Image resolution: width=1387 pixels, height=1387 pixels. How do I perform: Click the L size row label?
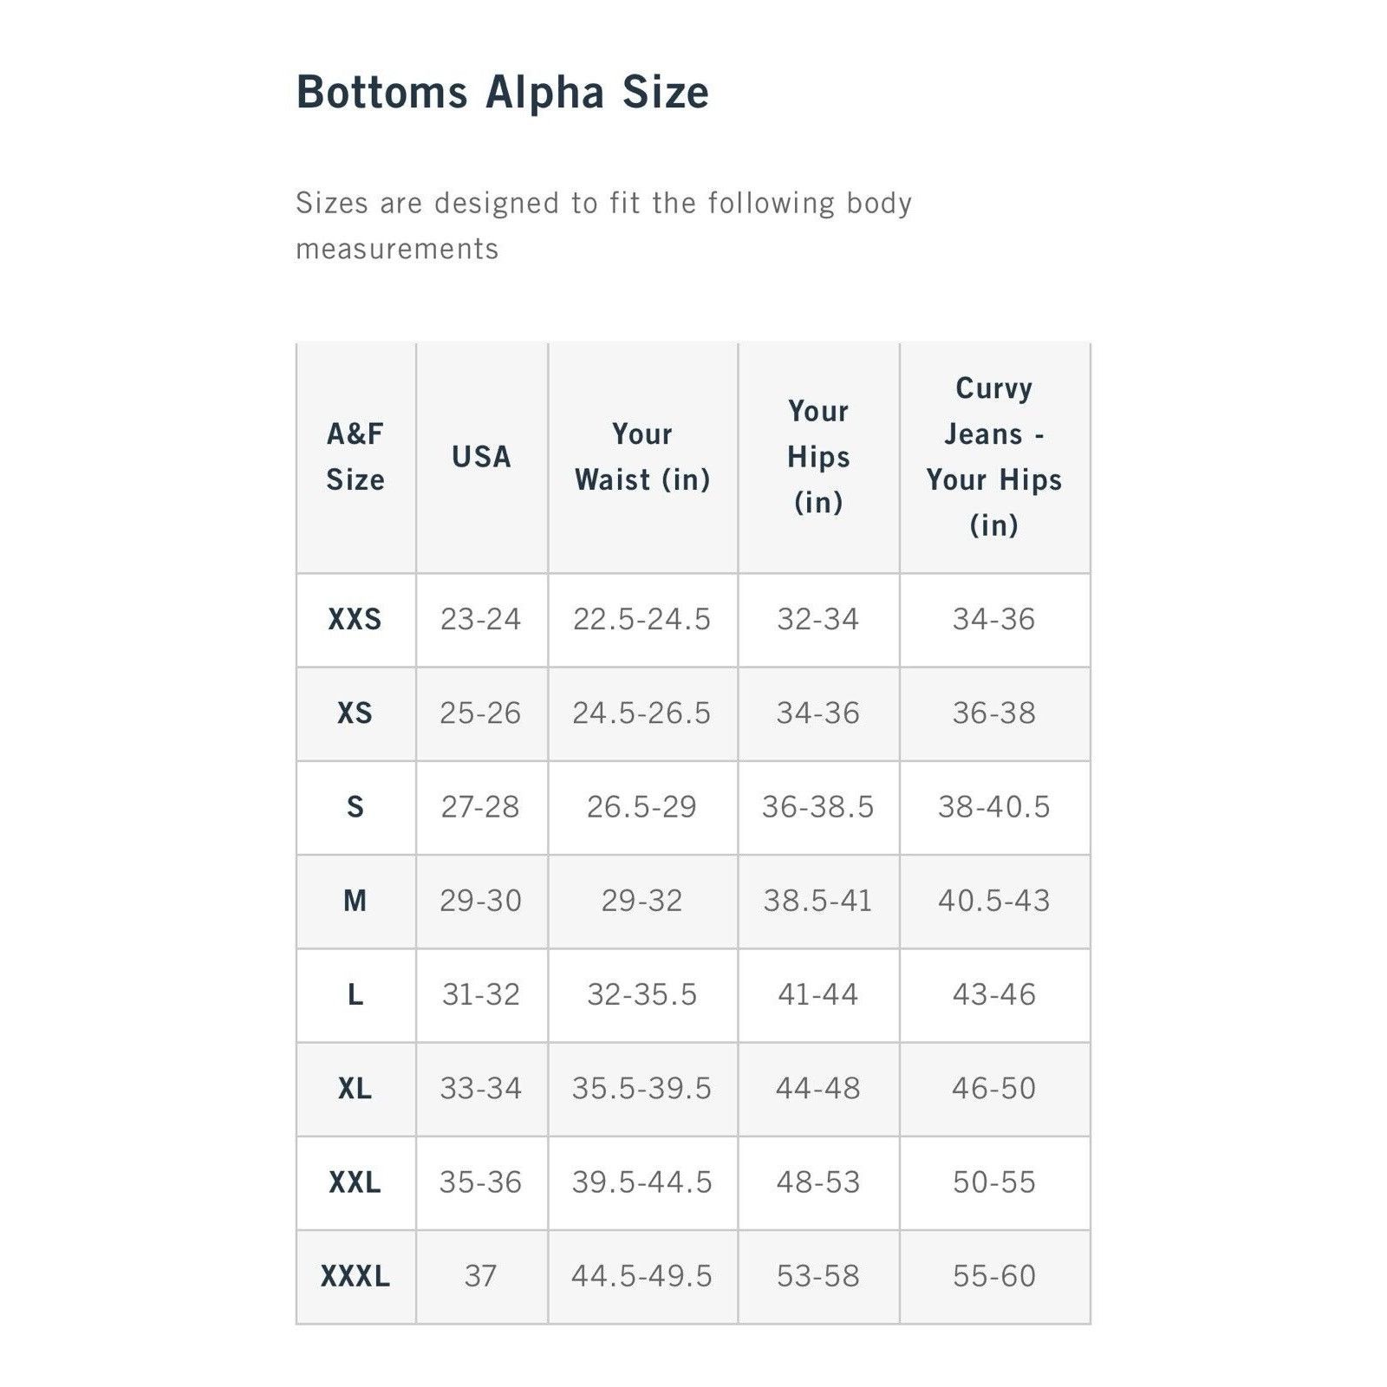[355, 994]
